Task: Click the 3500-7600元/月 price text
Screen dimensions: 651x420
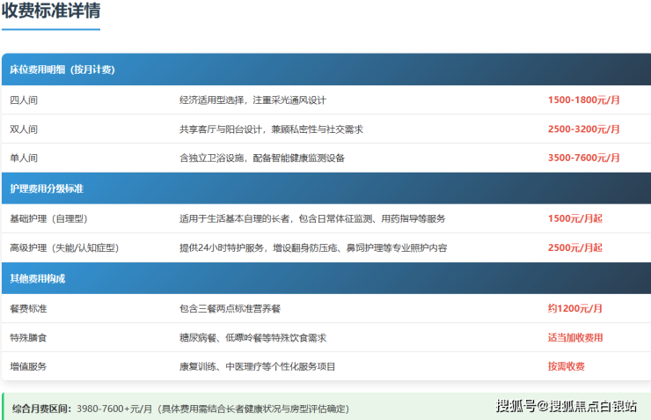Action: coord(583,158)
